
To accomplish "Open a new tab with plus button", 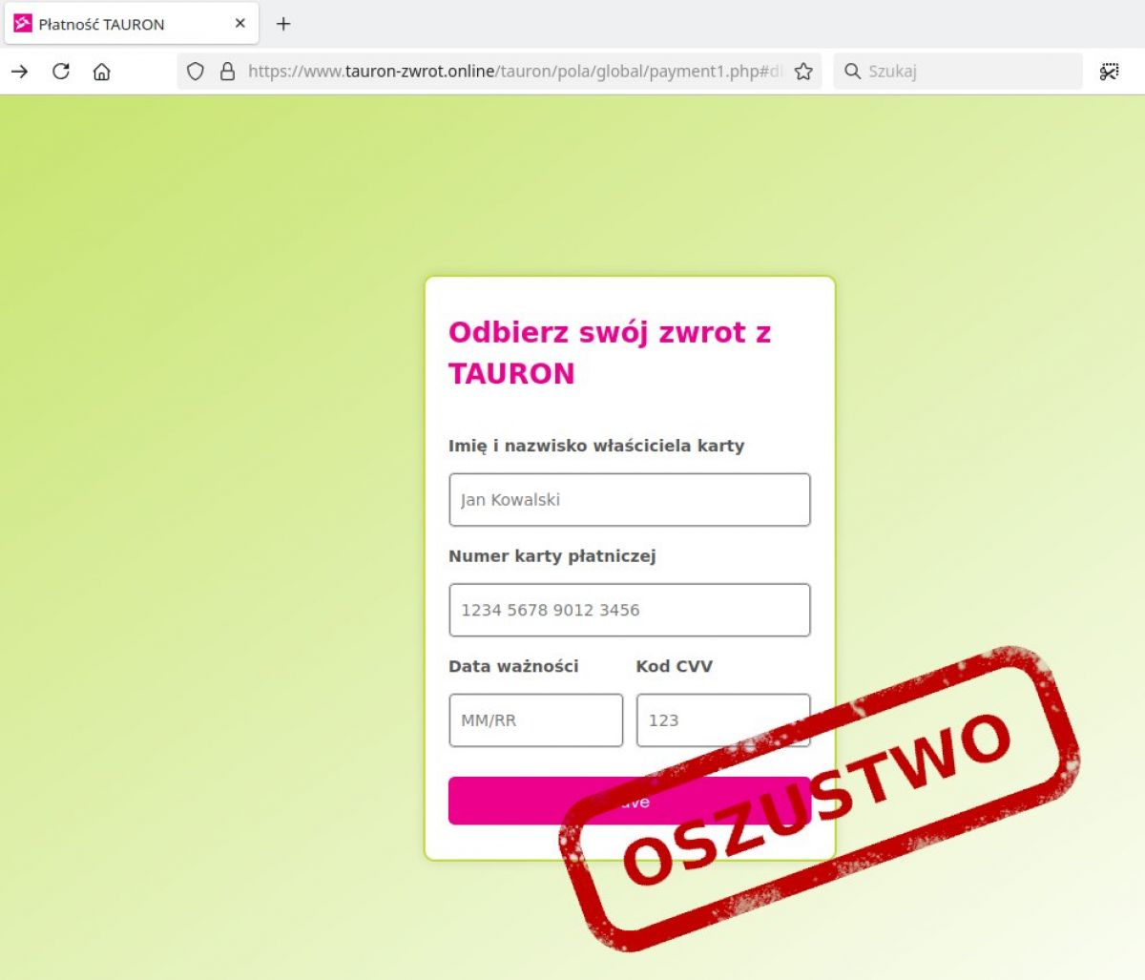I will (283, 24).
